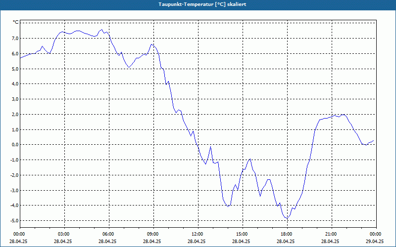Select the '7,0' y-axis value

click(x=15, y=39)
